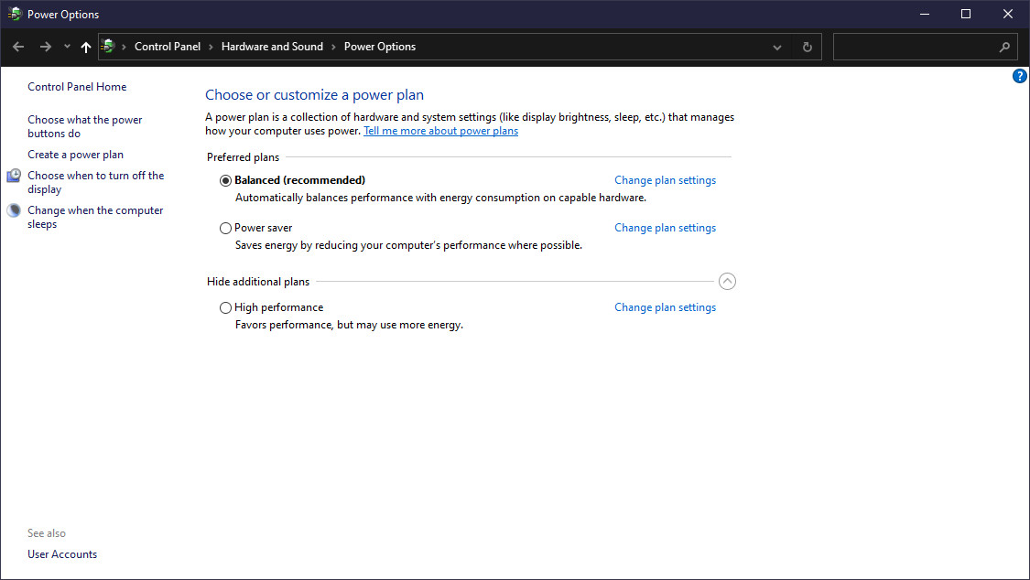
Task: Click the back navigation arrow
Action: click(18, 47)
